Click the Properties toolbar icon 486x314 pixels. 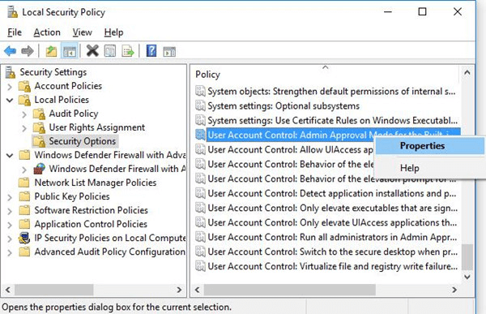(x=110, y=51)
